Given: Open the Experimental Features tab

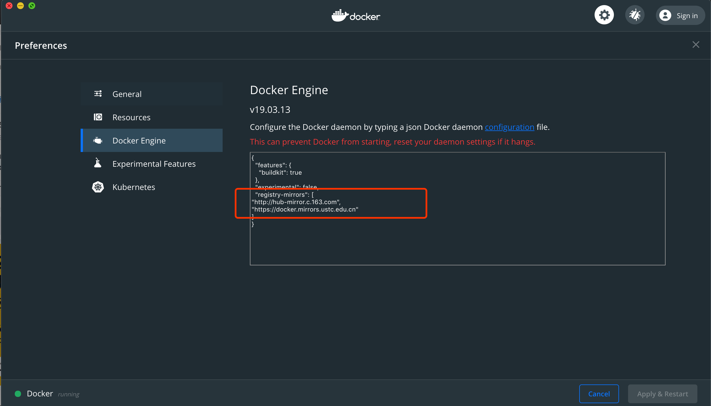Looking at the screenshot, I should pos(152,164).
